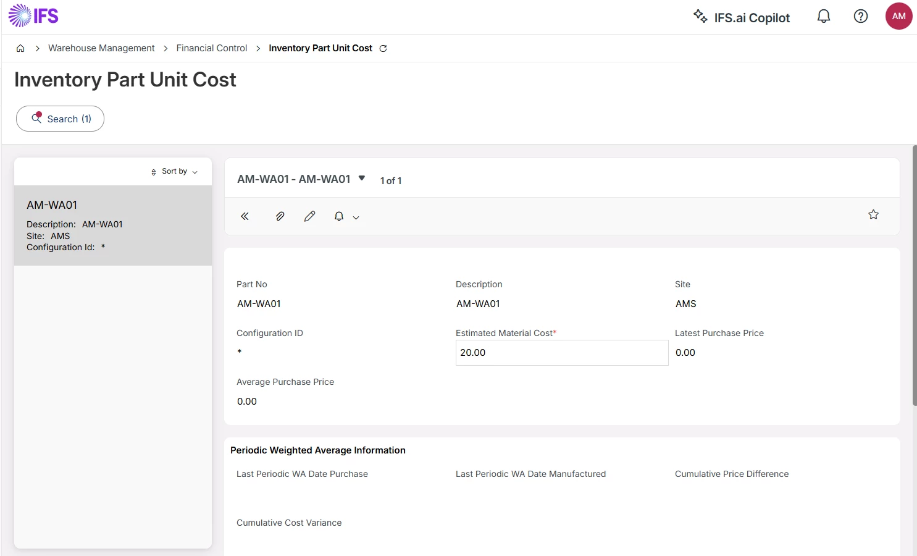Open the AM user profile avatar
Image resolution: width=917 pixels, height=556 pixels.
(x=898, y=17)
